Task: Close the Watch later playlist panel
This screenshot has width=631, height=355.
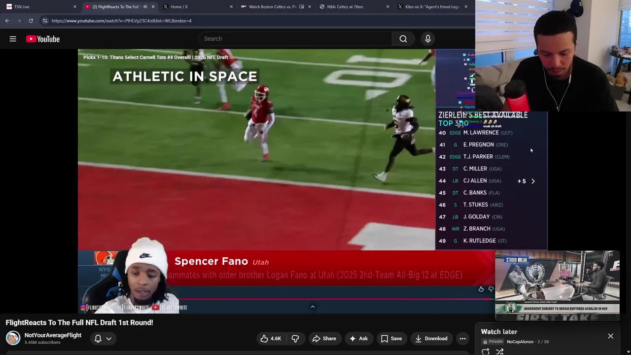Action: coord(610,336)
